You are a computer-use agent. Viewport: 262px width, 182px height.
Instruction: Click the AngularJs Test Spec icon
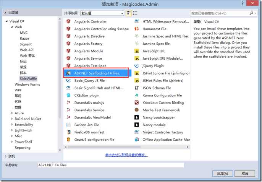[x=68, y=65]
